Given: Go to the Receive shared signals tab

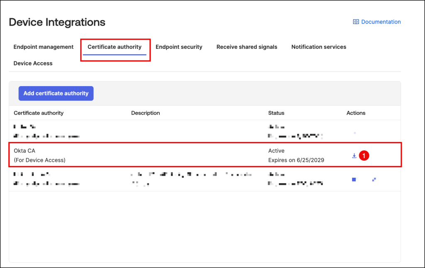Looking at the screenshot, I should click(247, 47).
